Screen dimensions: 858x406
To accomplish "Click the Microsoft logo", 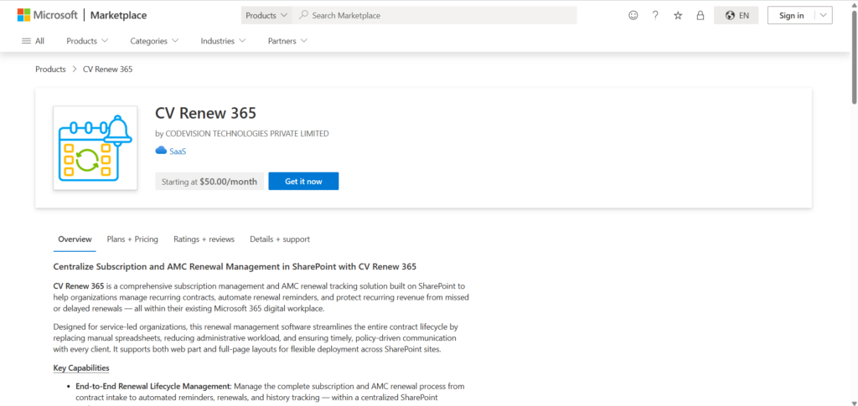I will pos(48,15).
